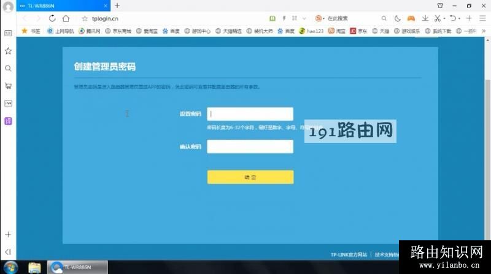The width and height of the screenshot is (491, 274).
Task: Open the 书签 bookmarks star menu
Action: (31, 31)
